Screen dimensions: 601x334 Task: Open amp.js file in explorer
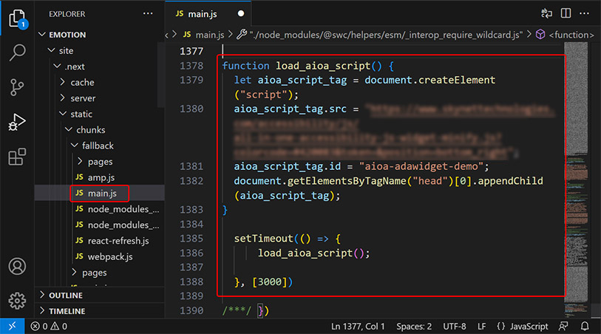pyautogui.click(x=100, y=177)
